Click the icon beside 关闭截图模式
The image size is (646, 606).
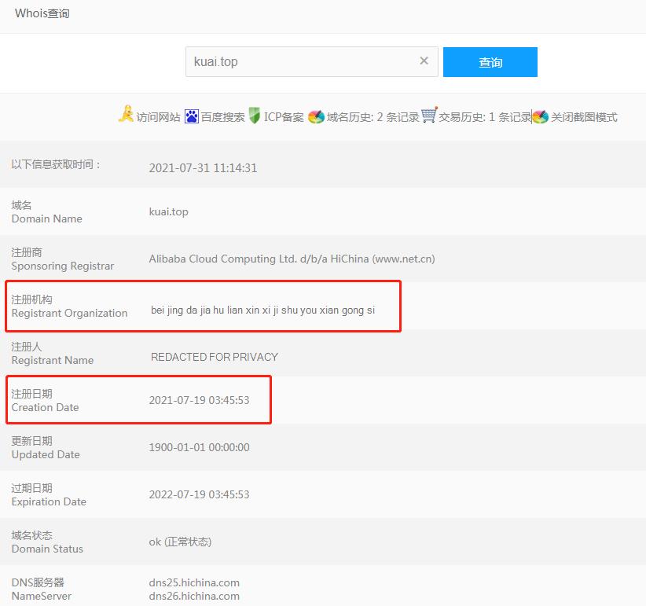pyautogui.click(x=540, y=117)
